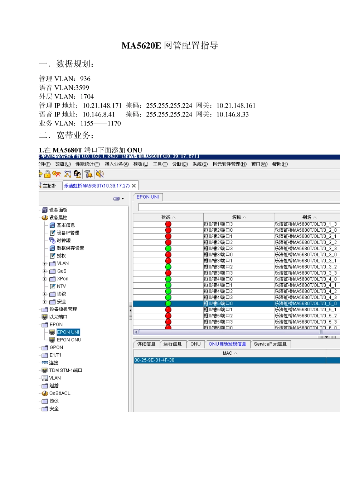Click the 数据保存设置 icon

(x=52, y=248)
